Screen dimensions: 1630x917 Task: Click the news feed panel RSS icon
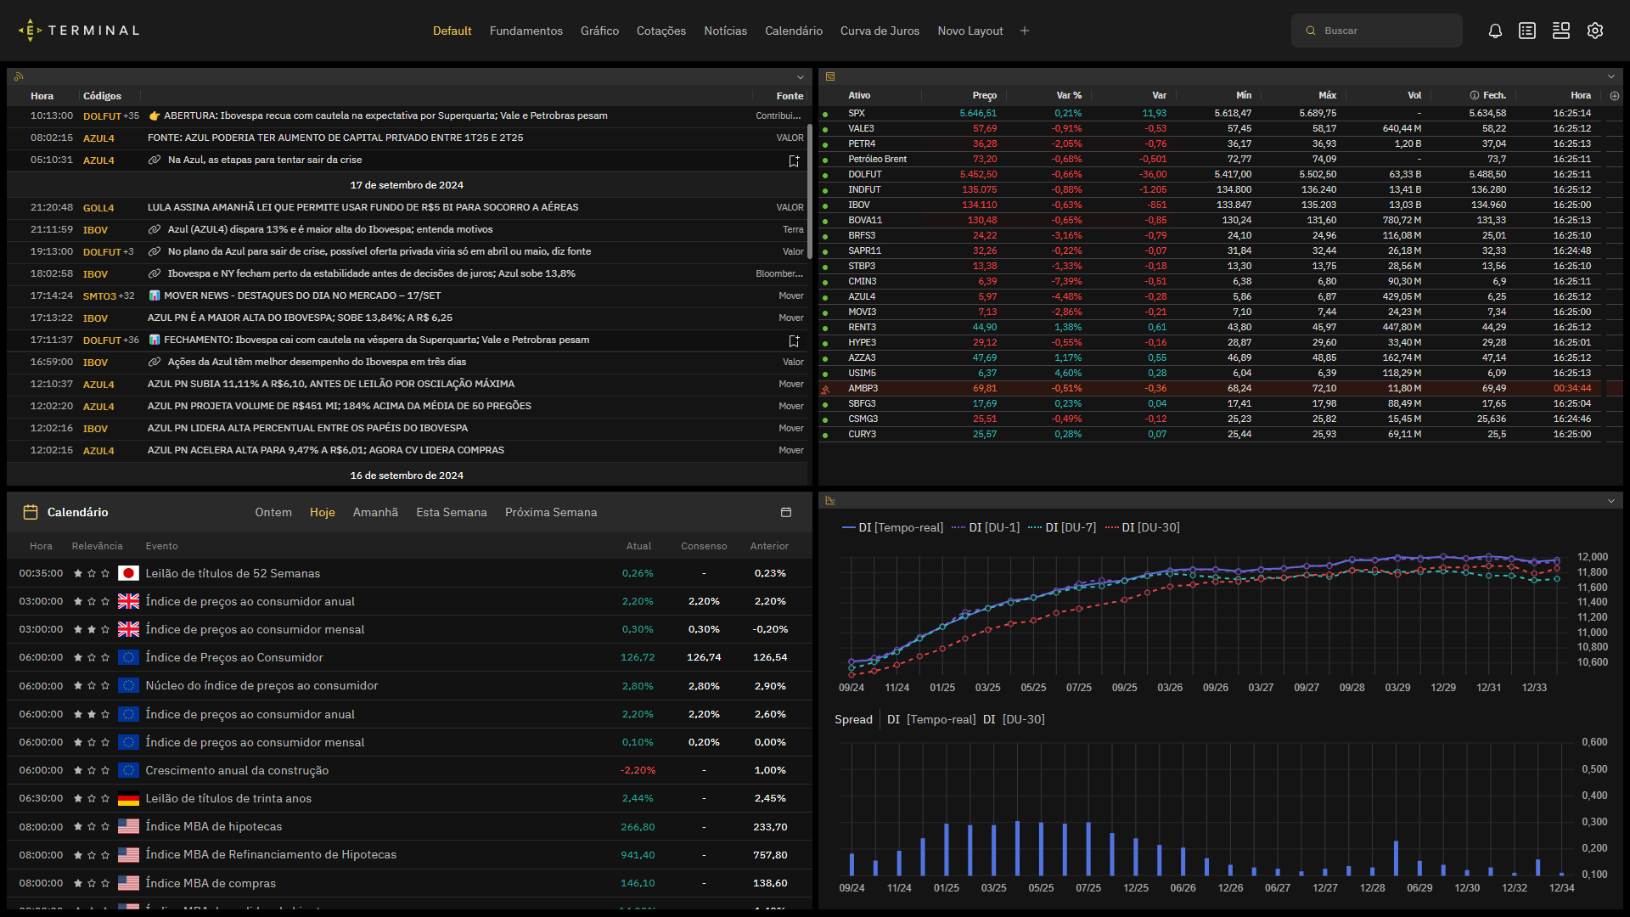(19, 76)
